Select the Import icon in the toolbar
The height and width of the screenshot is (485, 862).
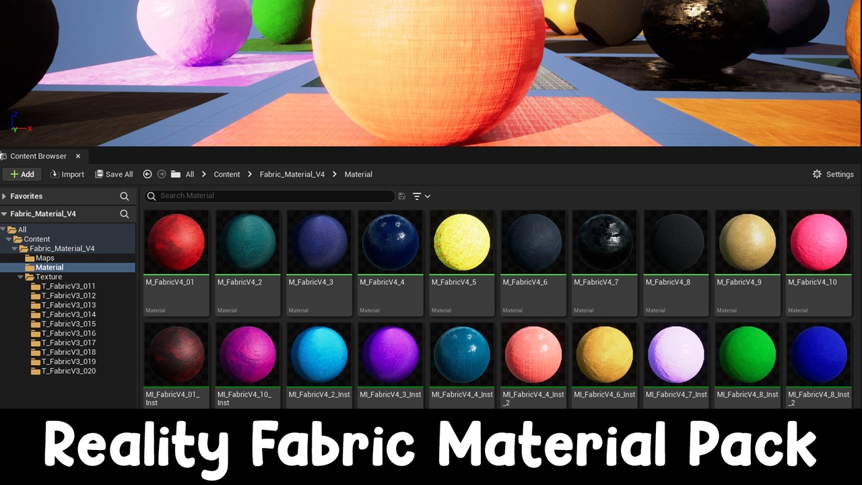[x=54, y=174]
